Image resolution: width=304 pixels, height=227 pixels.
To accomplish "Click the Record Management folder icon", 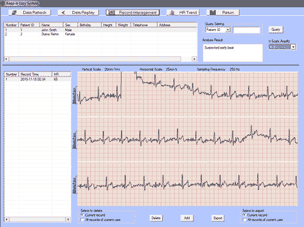I will point(112,13).
